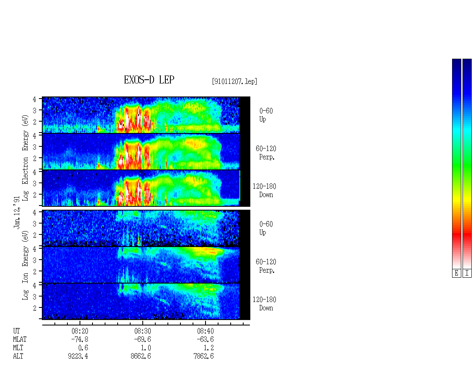Click the MLT row label
Screen dimensions: 473x367
click(18, 348)
